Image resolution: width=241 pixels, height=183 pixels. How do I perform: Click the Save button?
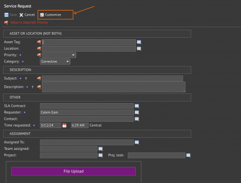pyautogui.click(x=11, y=15)
